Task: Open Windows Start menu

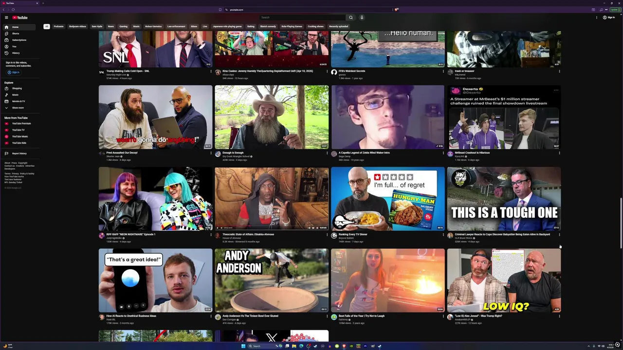Action: (243, 346)
